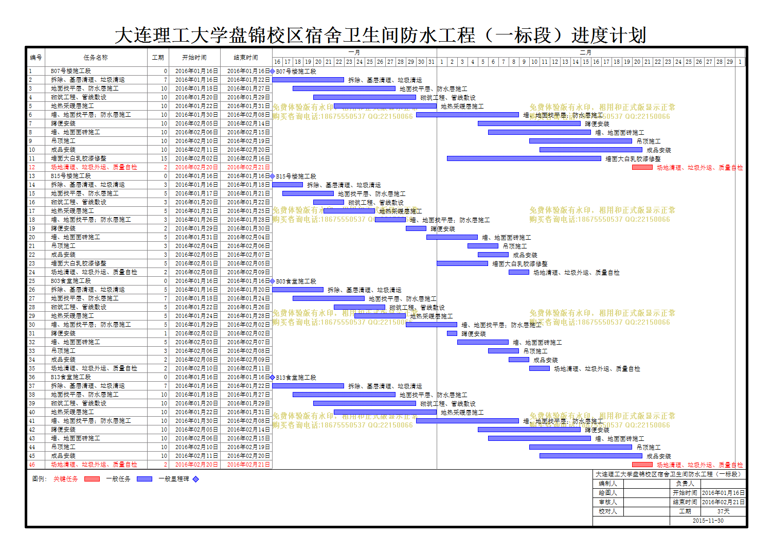Click the 37天 duration value
This screenshot has width=772, height=552.
[x=723, y=511]
